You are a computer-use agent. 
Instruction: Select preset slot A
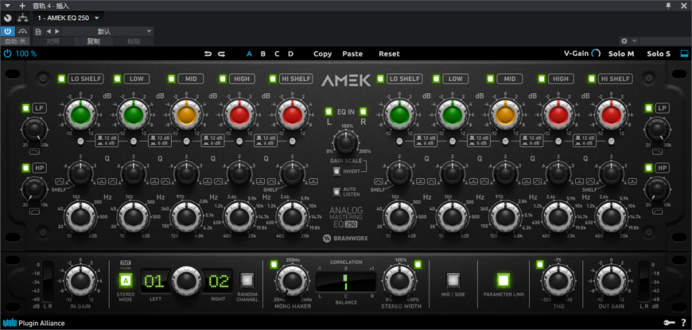pyautogui.click(x=249, y=54)
